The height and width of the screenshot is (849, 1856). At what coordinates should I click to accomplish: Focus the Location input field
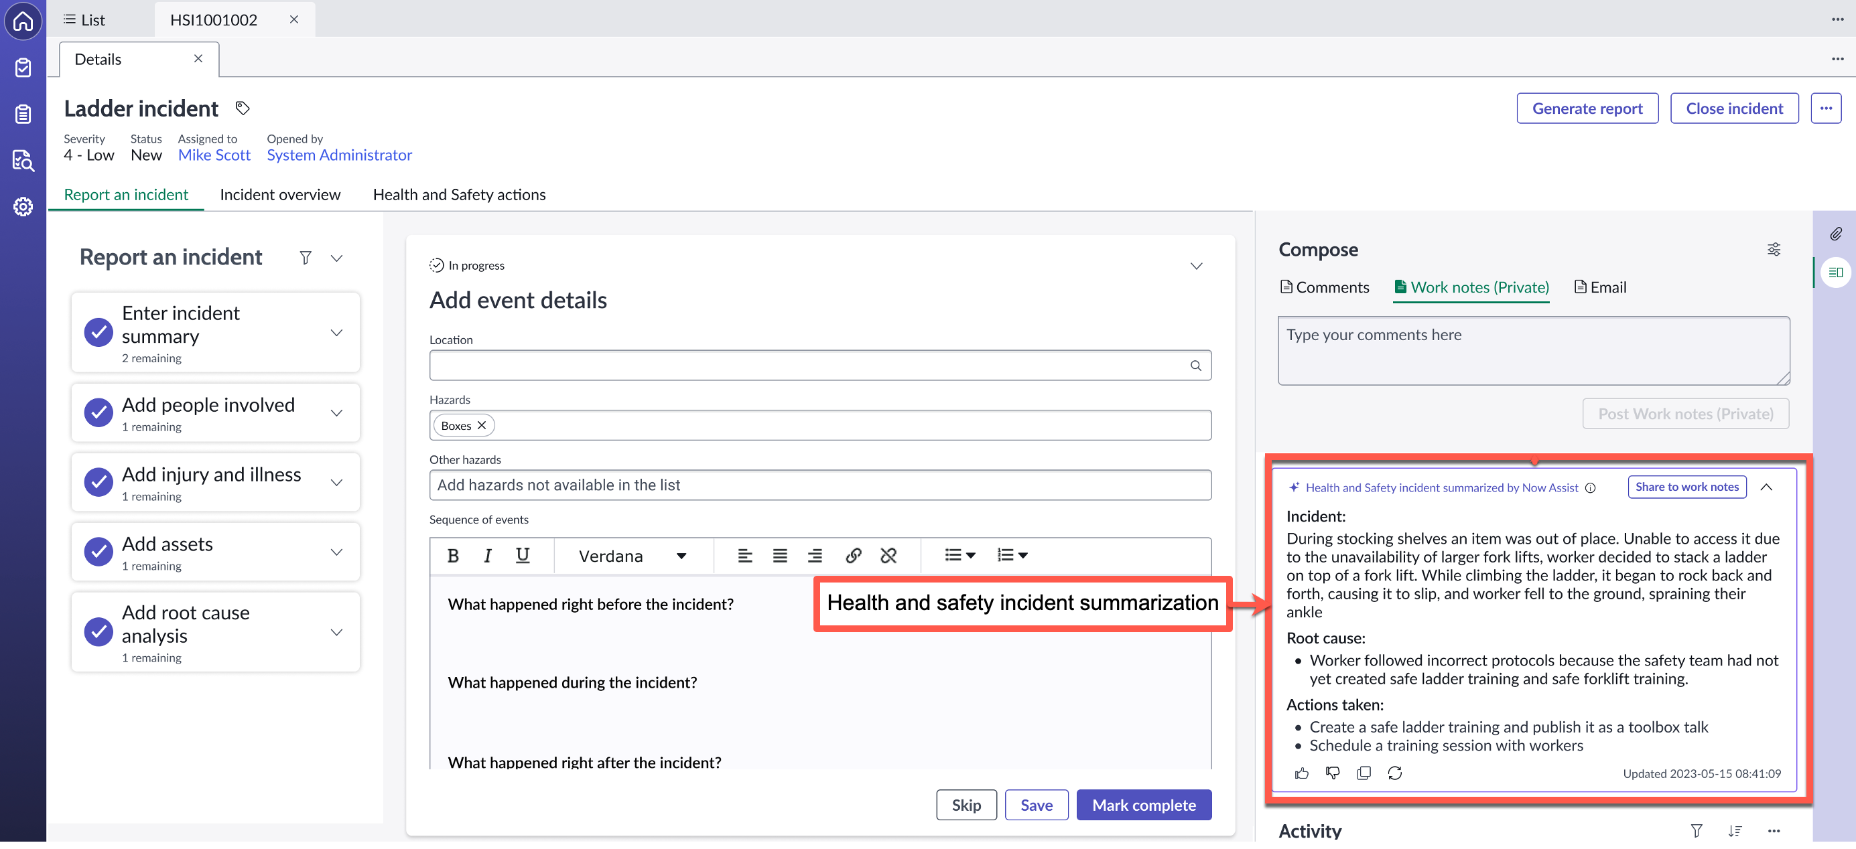(x=820, y=365)
